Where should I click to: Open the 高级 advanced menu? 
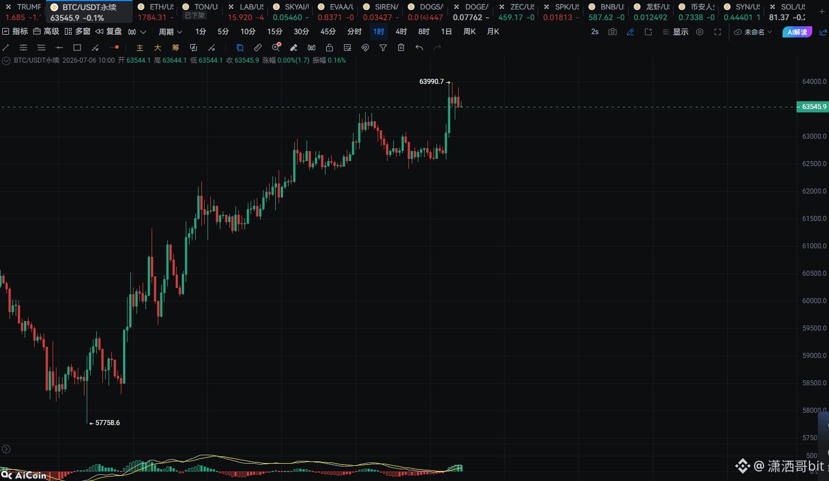click(x=46, y=32)
